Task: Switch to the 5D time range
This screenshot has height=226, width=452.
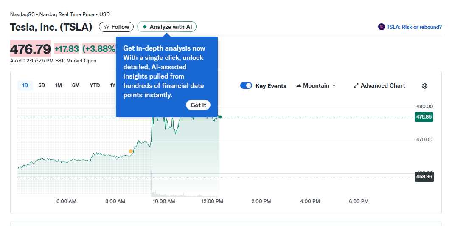Action: (42, 85)
